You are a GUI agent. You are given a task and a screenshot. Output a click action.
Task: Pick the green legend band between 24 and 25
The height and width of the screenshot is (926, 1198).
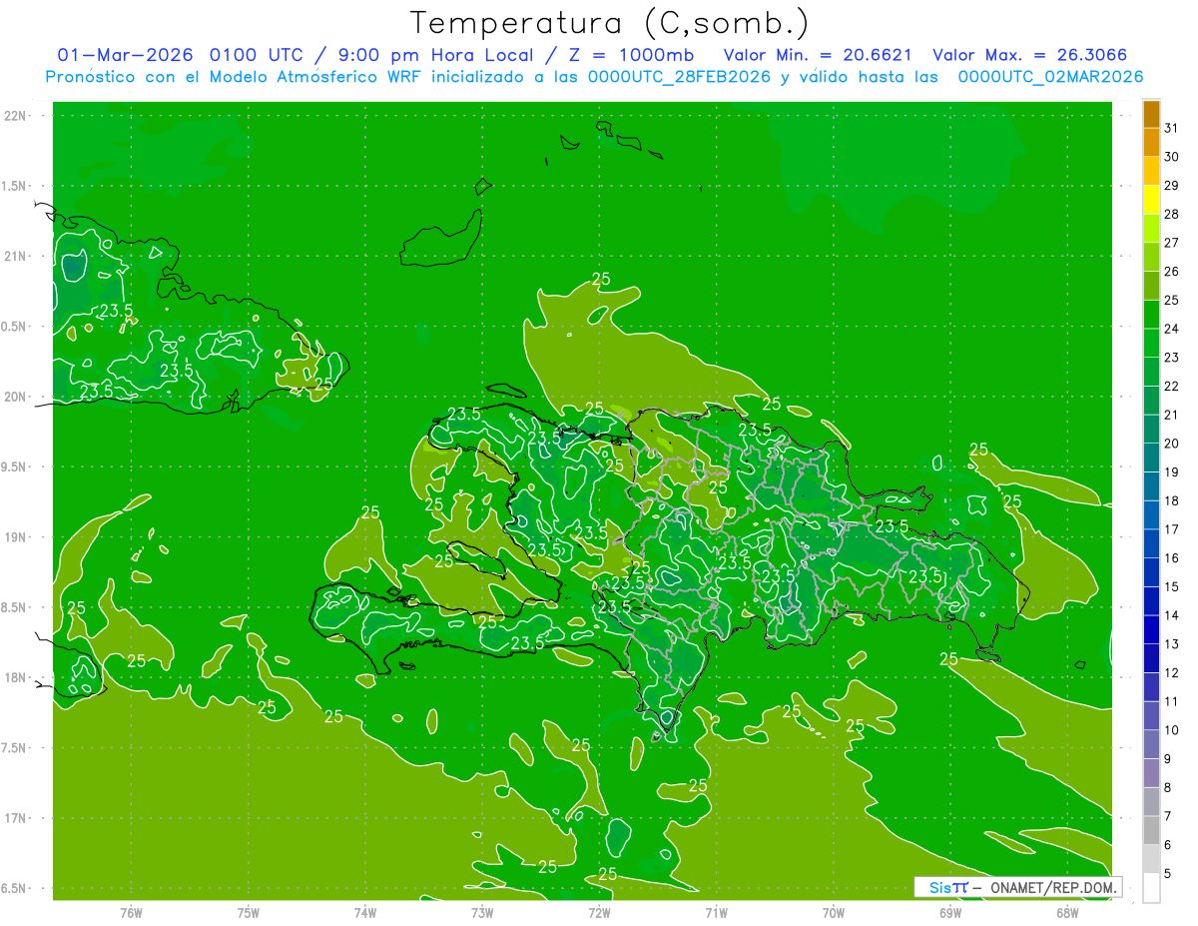pos(1151,315)
